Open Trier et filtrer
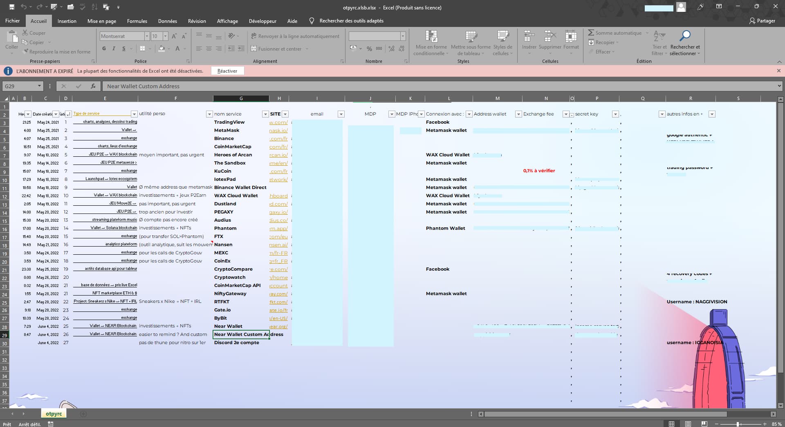 point(659,42)
